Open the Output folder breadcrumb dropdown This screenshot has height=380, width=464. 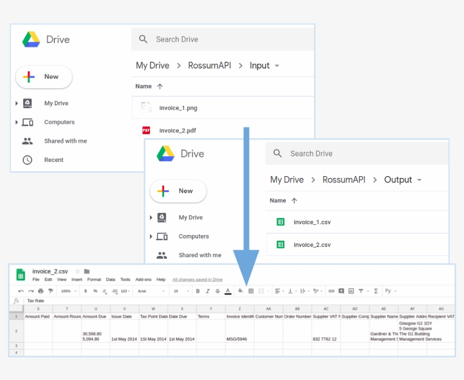pos(419,180)
